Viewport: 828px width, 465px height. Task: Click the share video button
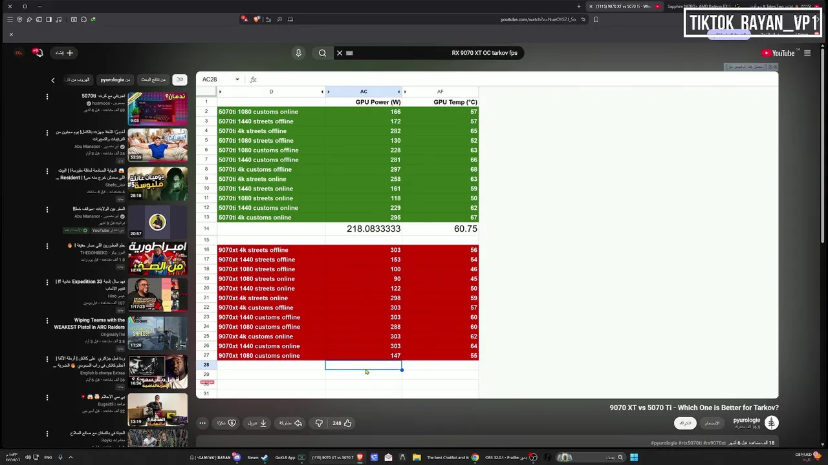point(291,423)
